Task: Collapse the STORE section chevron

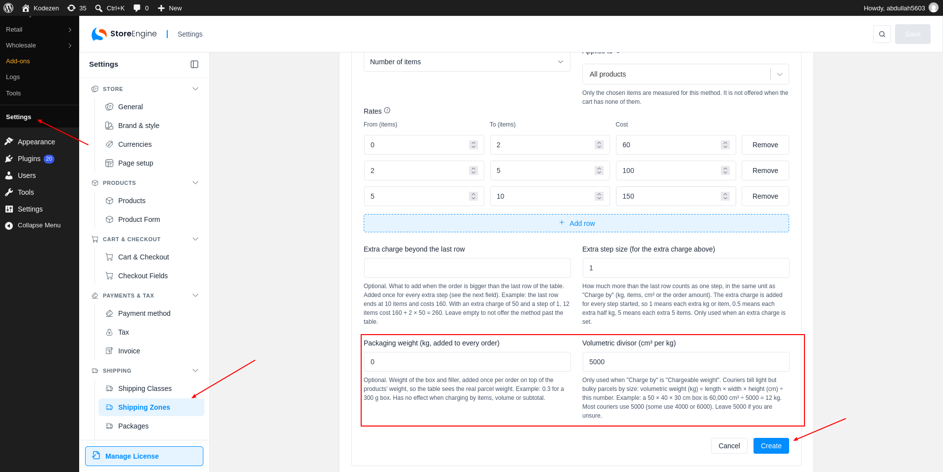Action: tap(195, 89)
